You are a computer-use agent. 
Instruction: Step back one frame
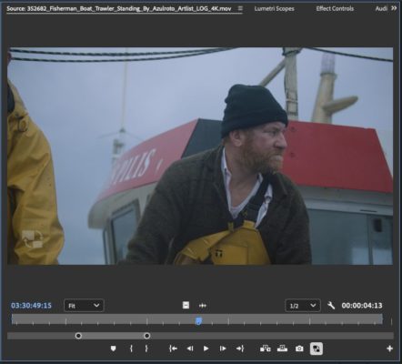point(190,349)
